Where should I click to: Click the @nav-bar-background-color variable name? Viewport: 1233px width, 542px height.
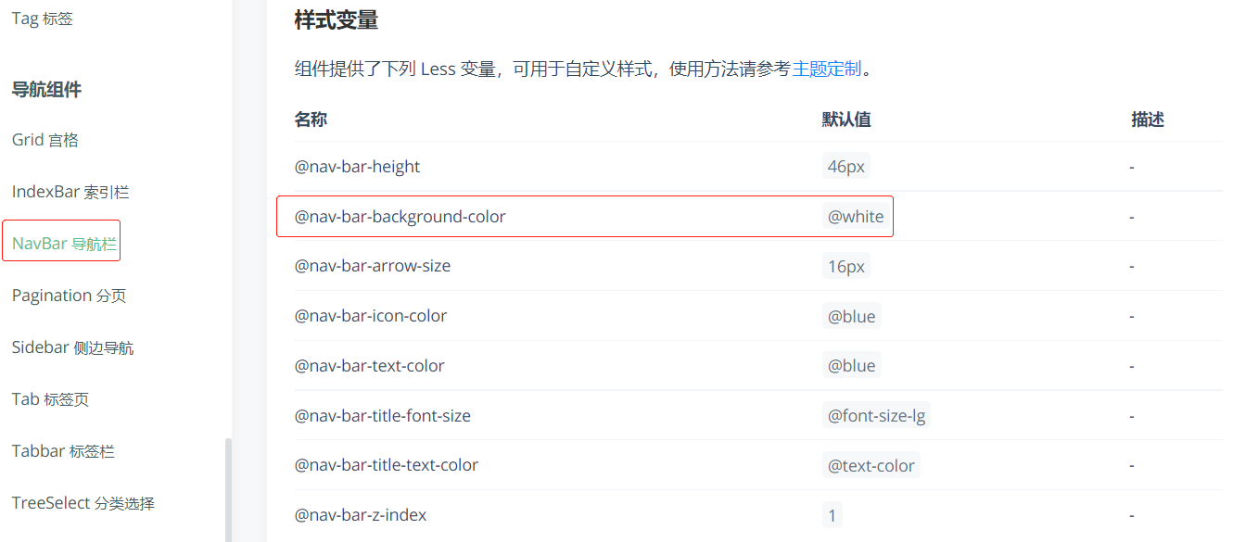pos(400,217)
